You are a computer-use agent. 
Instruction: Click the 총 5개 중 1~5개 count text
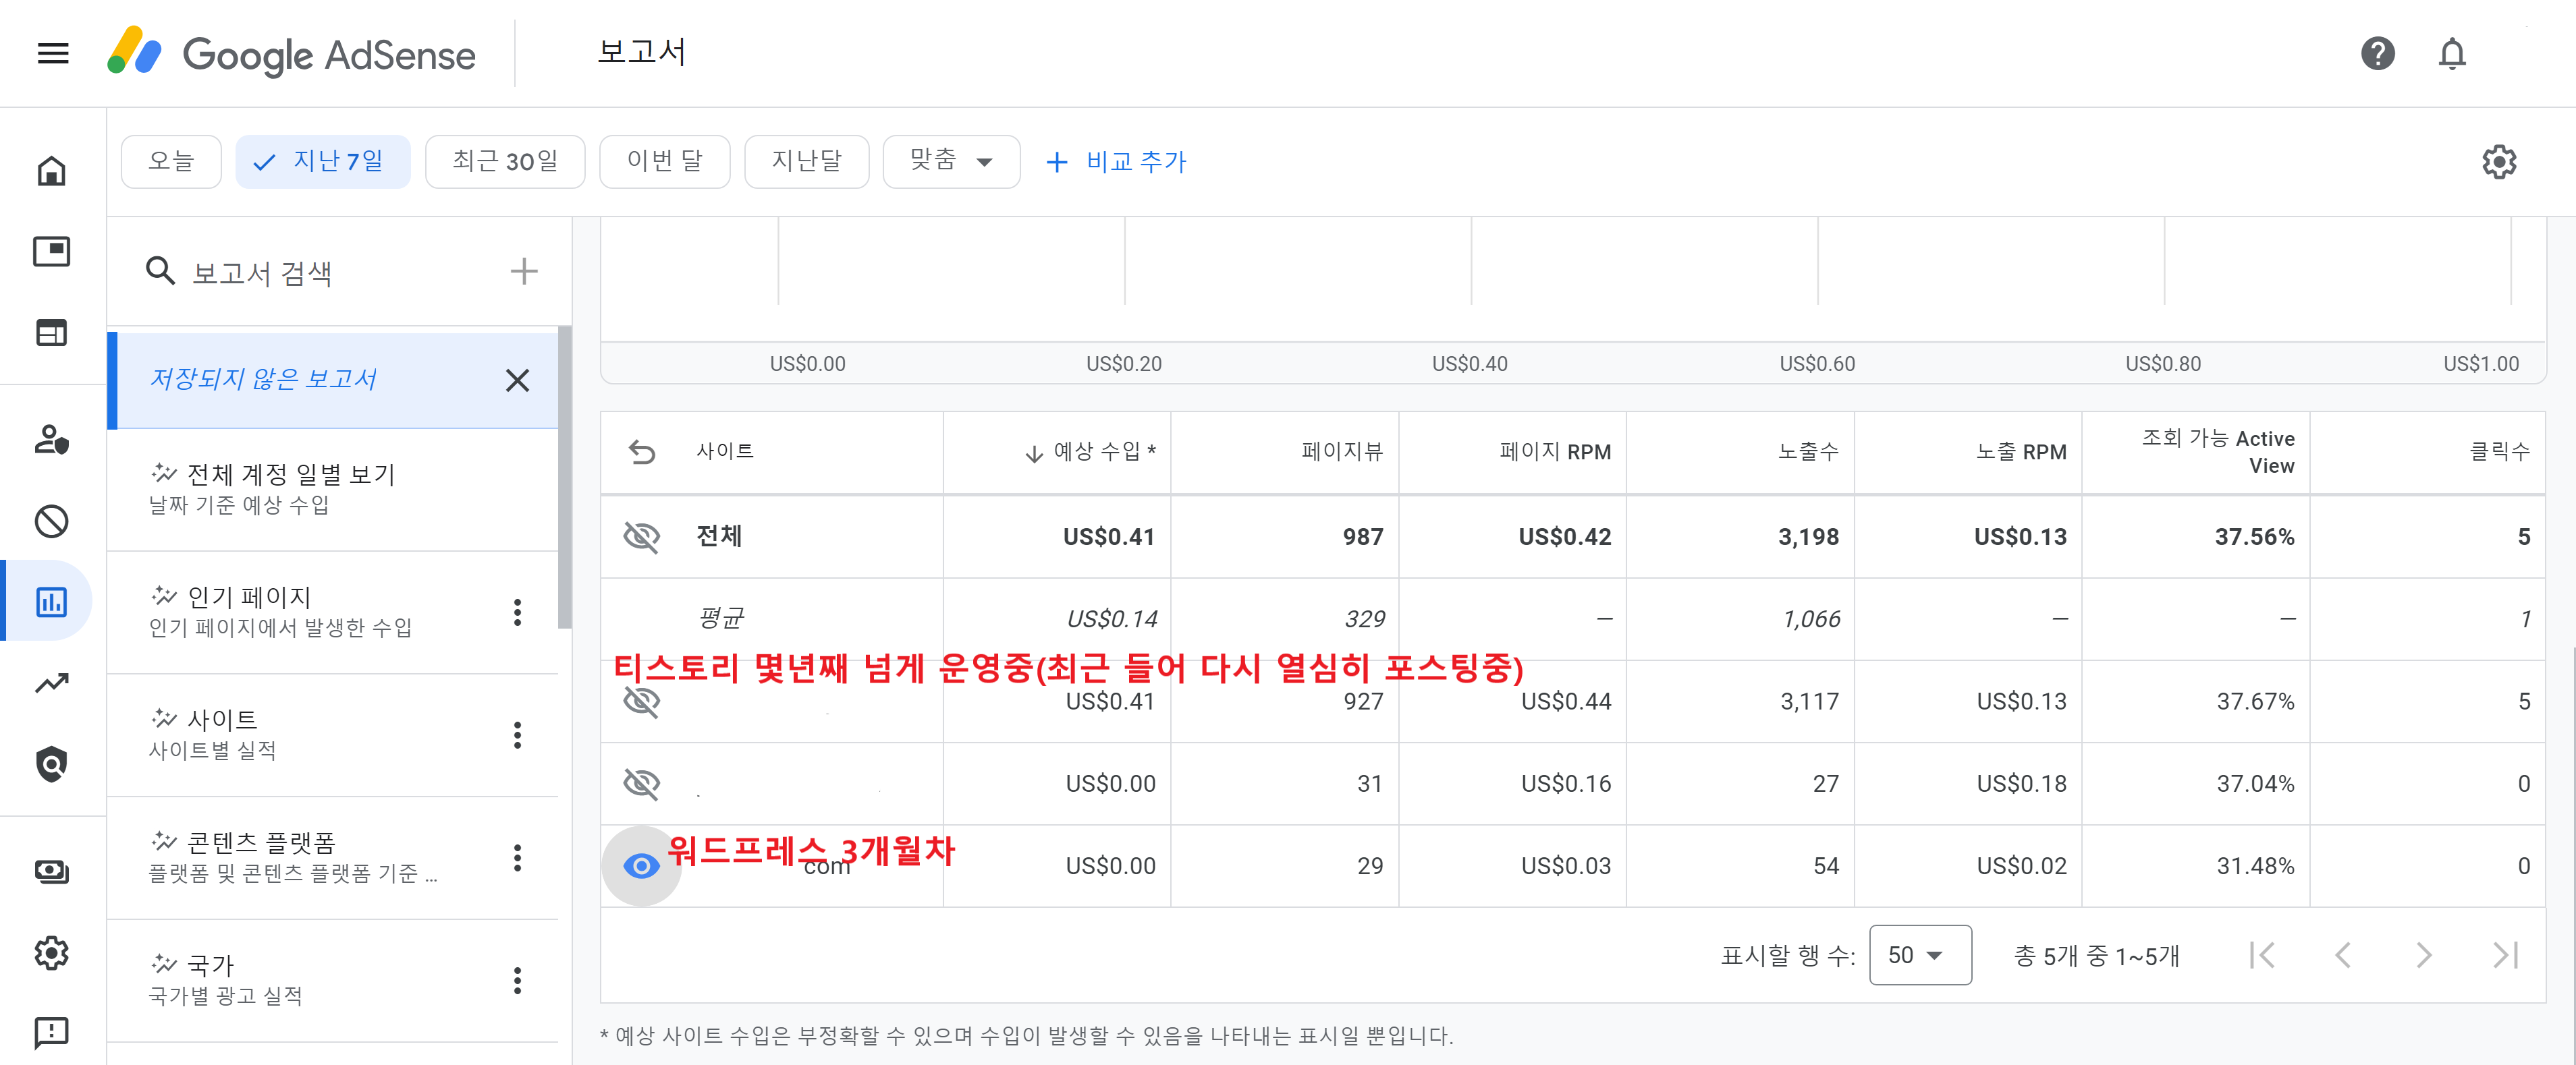click(x=2096, y=956)
